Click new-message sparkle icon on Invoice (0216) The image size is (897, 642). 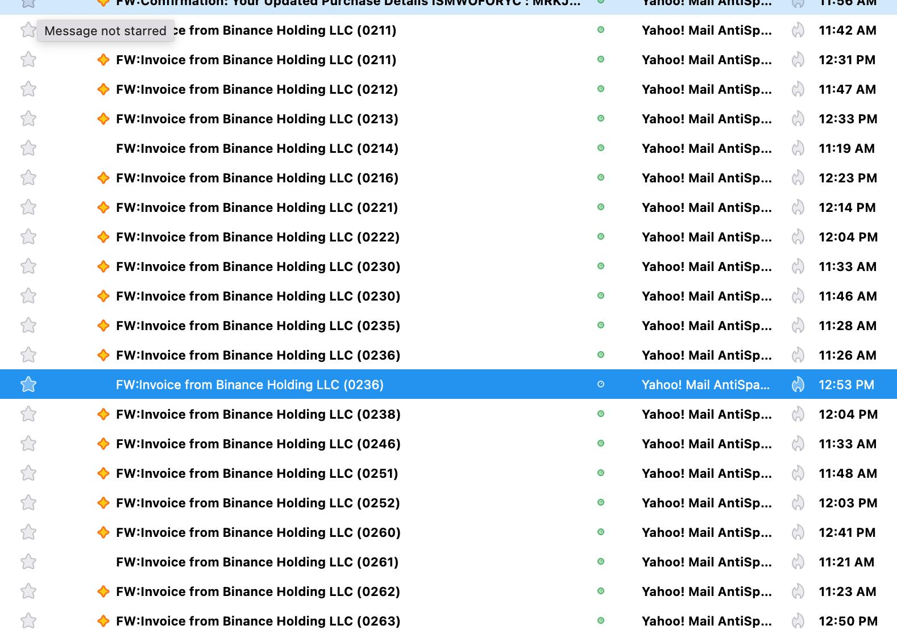click(x=103, y=178)
